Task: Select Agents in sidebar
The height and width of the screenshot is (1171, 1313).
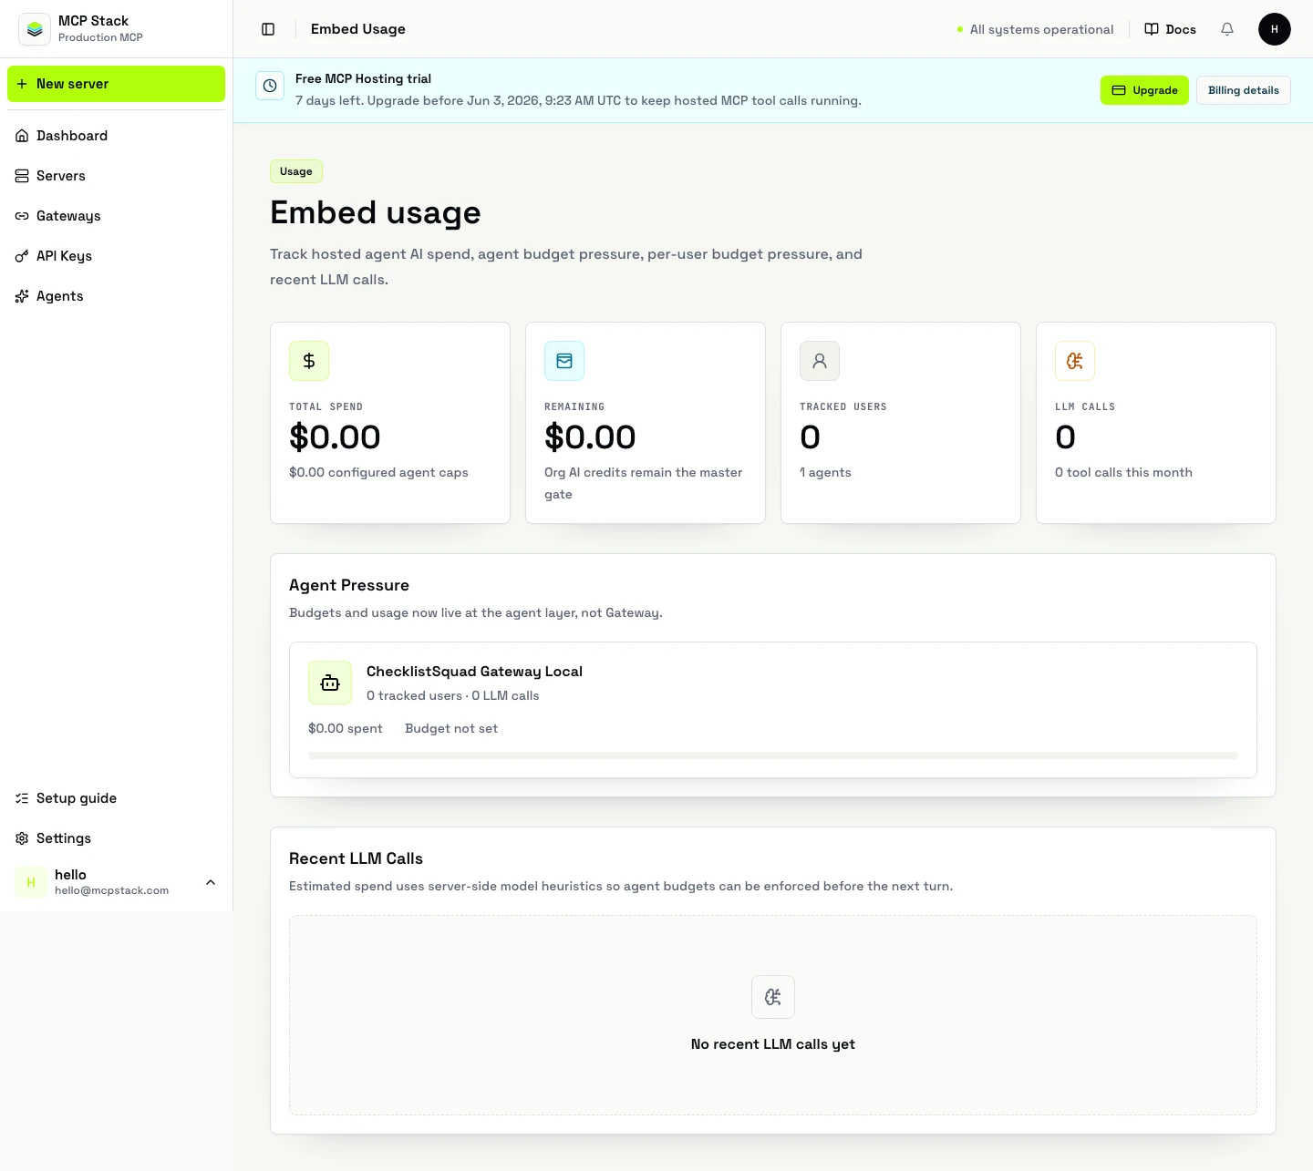Action: pyautogui.click(x=117, y=296)
